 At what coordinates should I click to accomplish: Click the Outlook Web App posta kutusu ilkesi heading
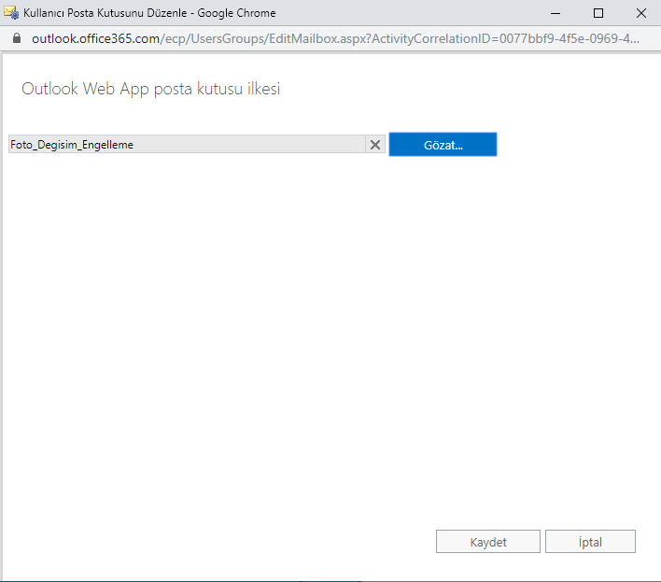tap(150, 90)
